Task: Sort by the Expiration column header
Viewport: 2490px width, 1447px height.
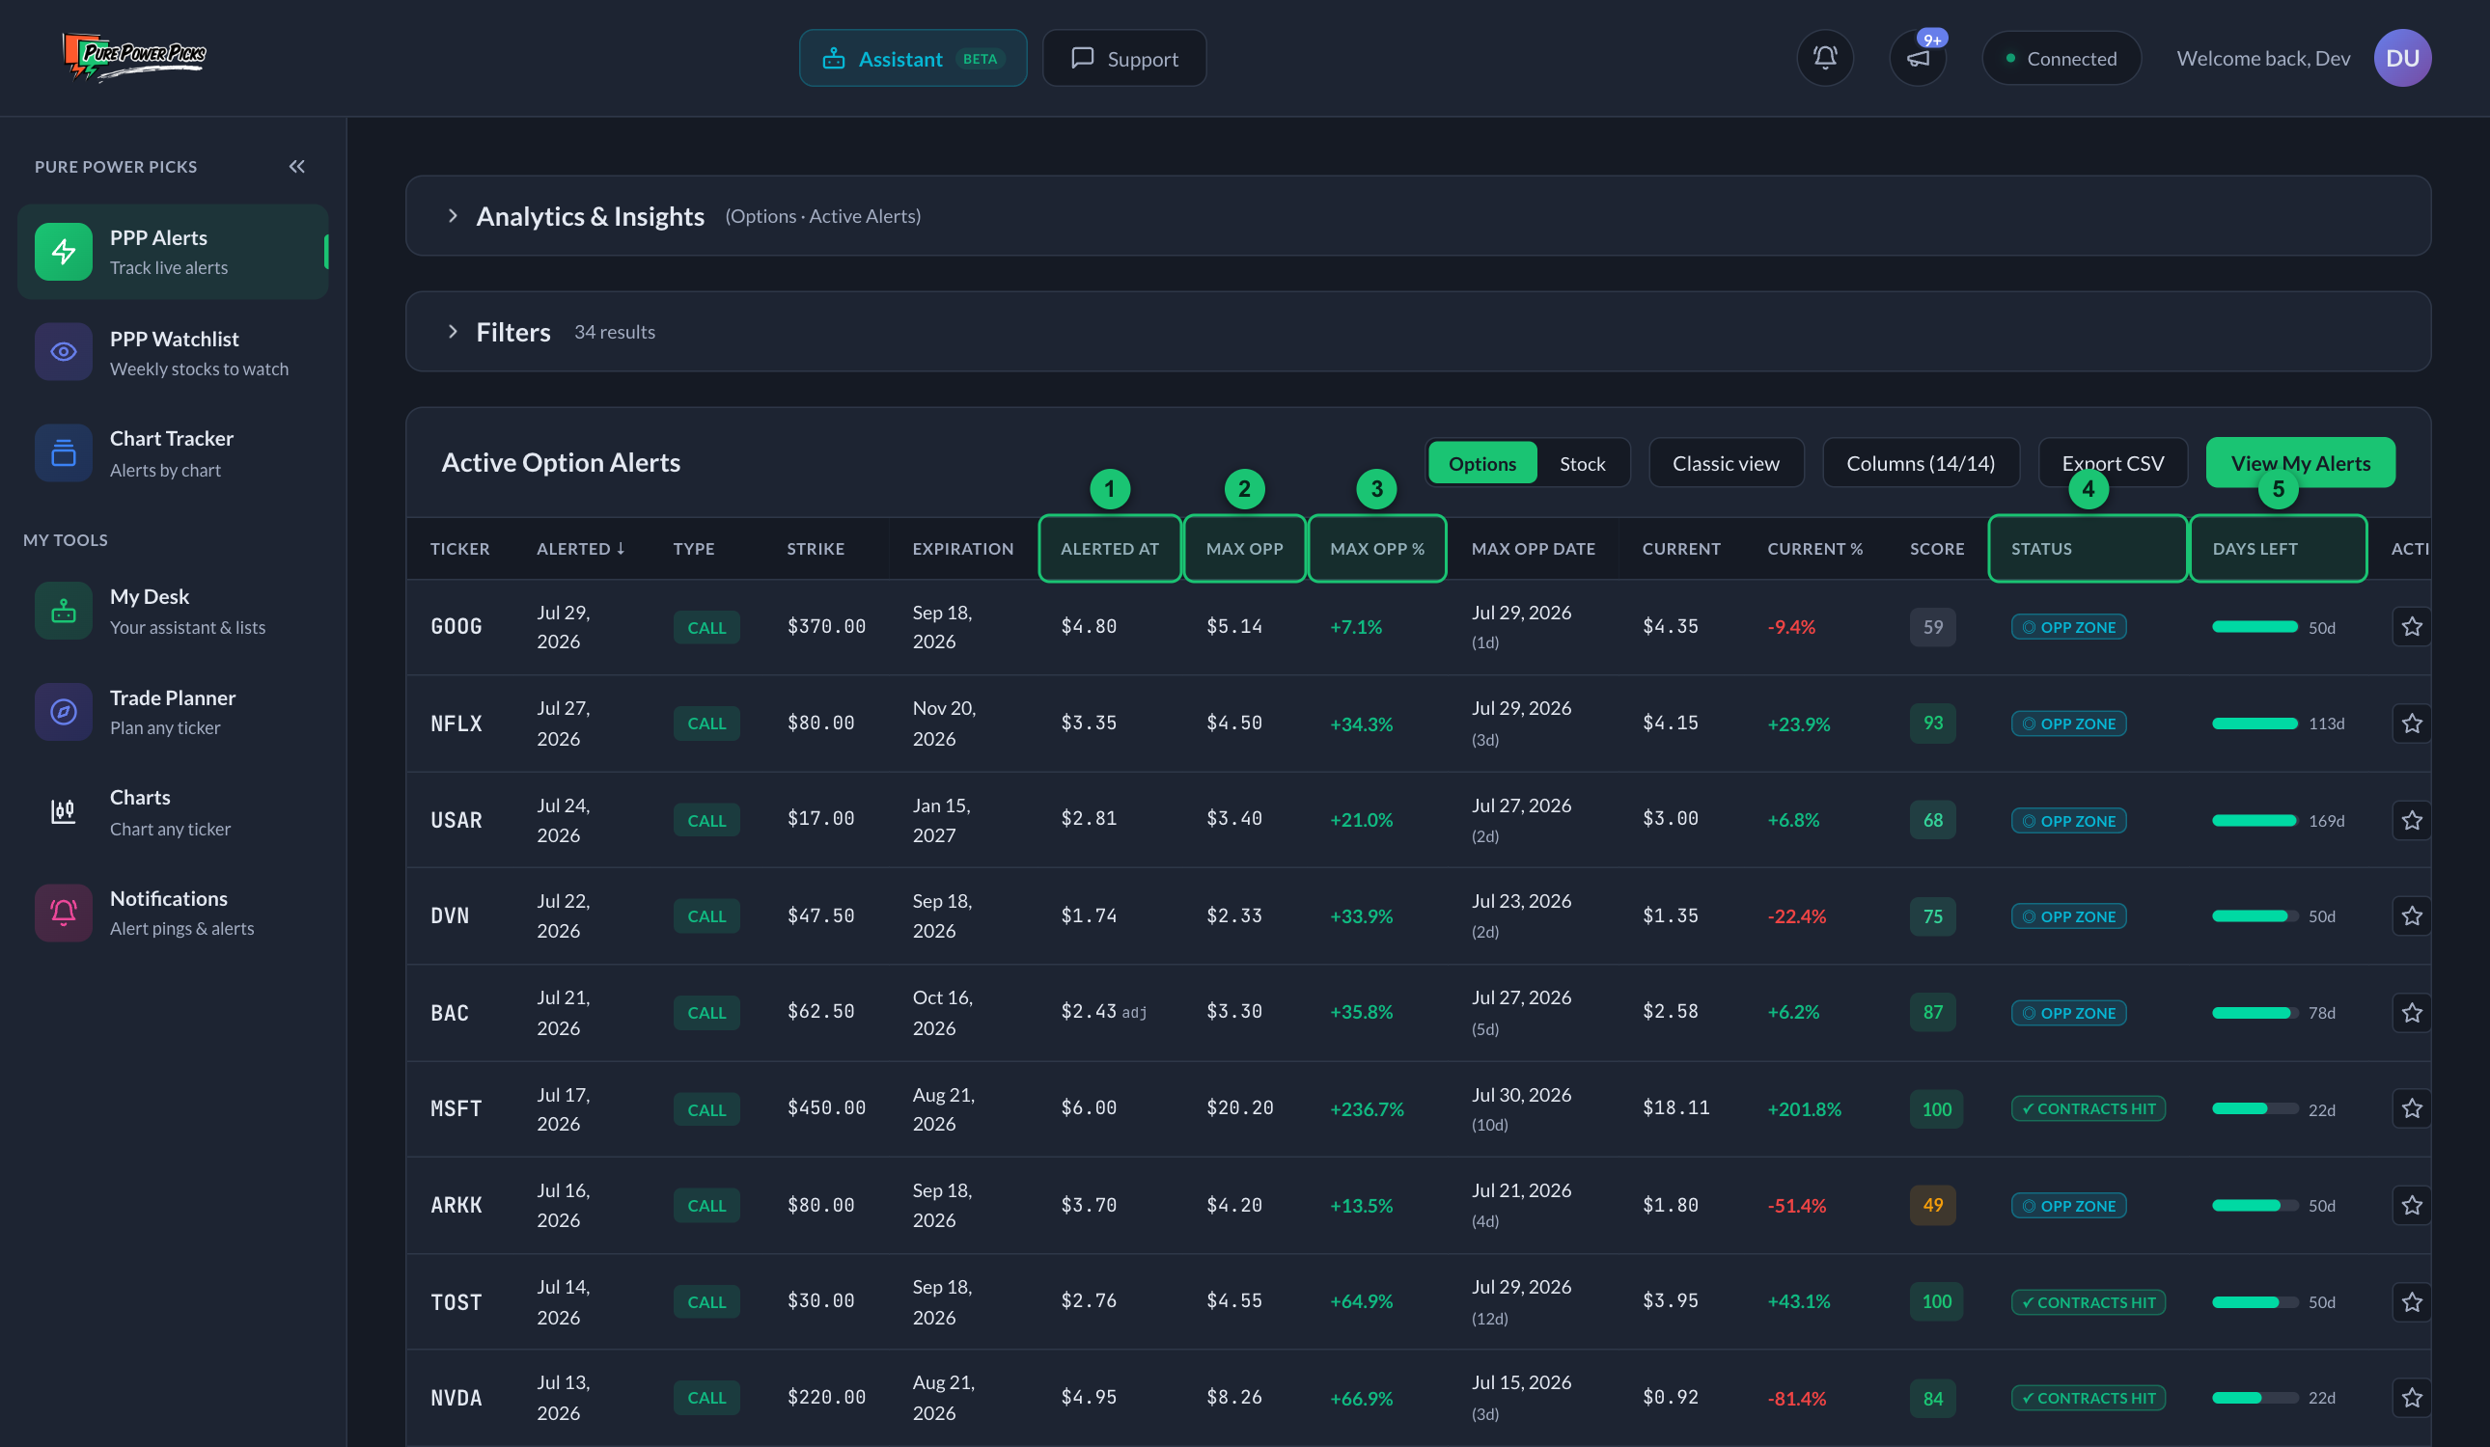Action: pyautogui.click(x=962, y=548)
